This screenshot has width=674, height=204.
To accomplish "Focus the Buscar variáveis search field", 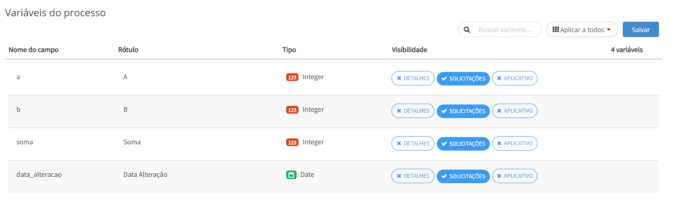I will pyautogui.click(x=504, y=30).
